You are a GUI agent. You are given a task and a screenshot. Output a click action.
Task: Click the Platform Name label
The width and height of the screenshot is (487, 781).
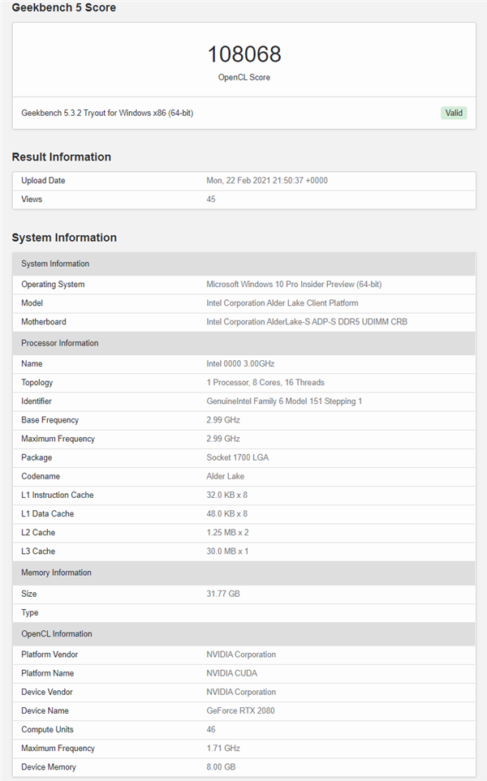click(x=47, y=673)
